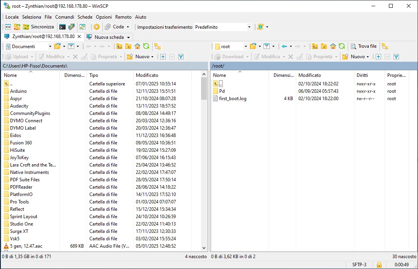Click the Coda queue button
Image resolution: width=418 pixels, height=269 pixels.
114,27
